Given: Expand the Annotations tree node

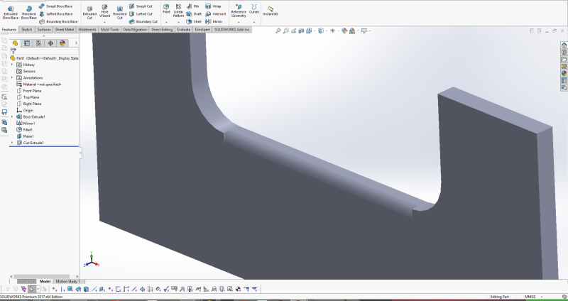Looking at the screenshot, I should (x=12, y=77).
